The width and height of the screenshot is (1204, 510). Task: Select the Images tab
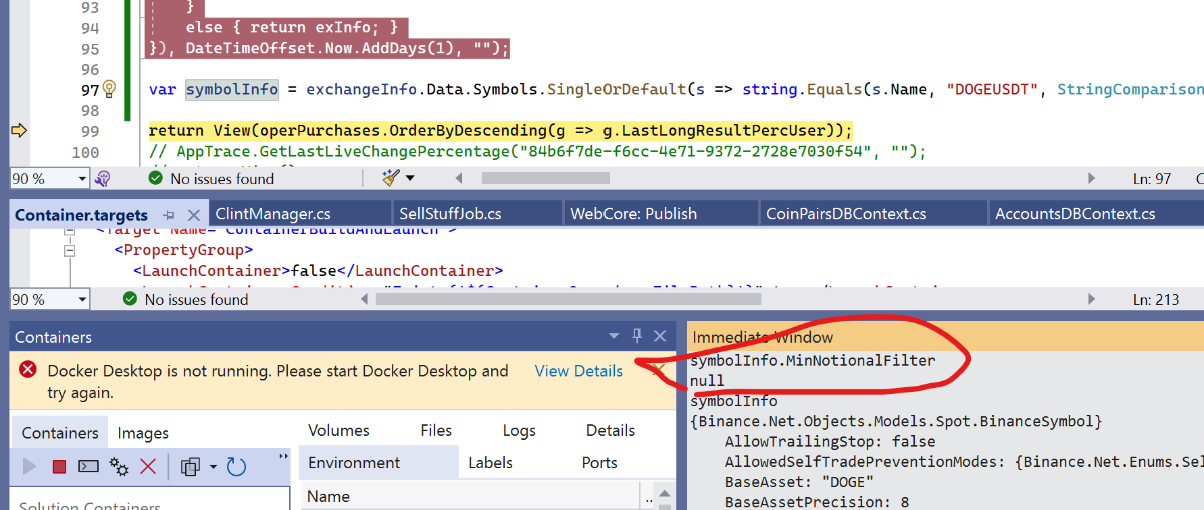pyautogui.click(x=143, y=433)
